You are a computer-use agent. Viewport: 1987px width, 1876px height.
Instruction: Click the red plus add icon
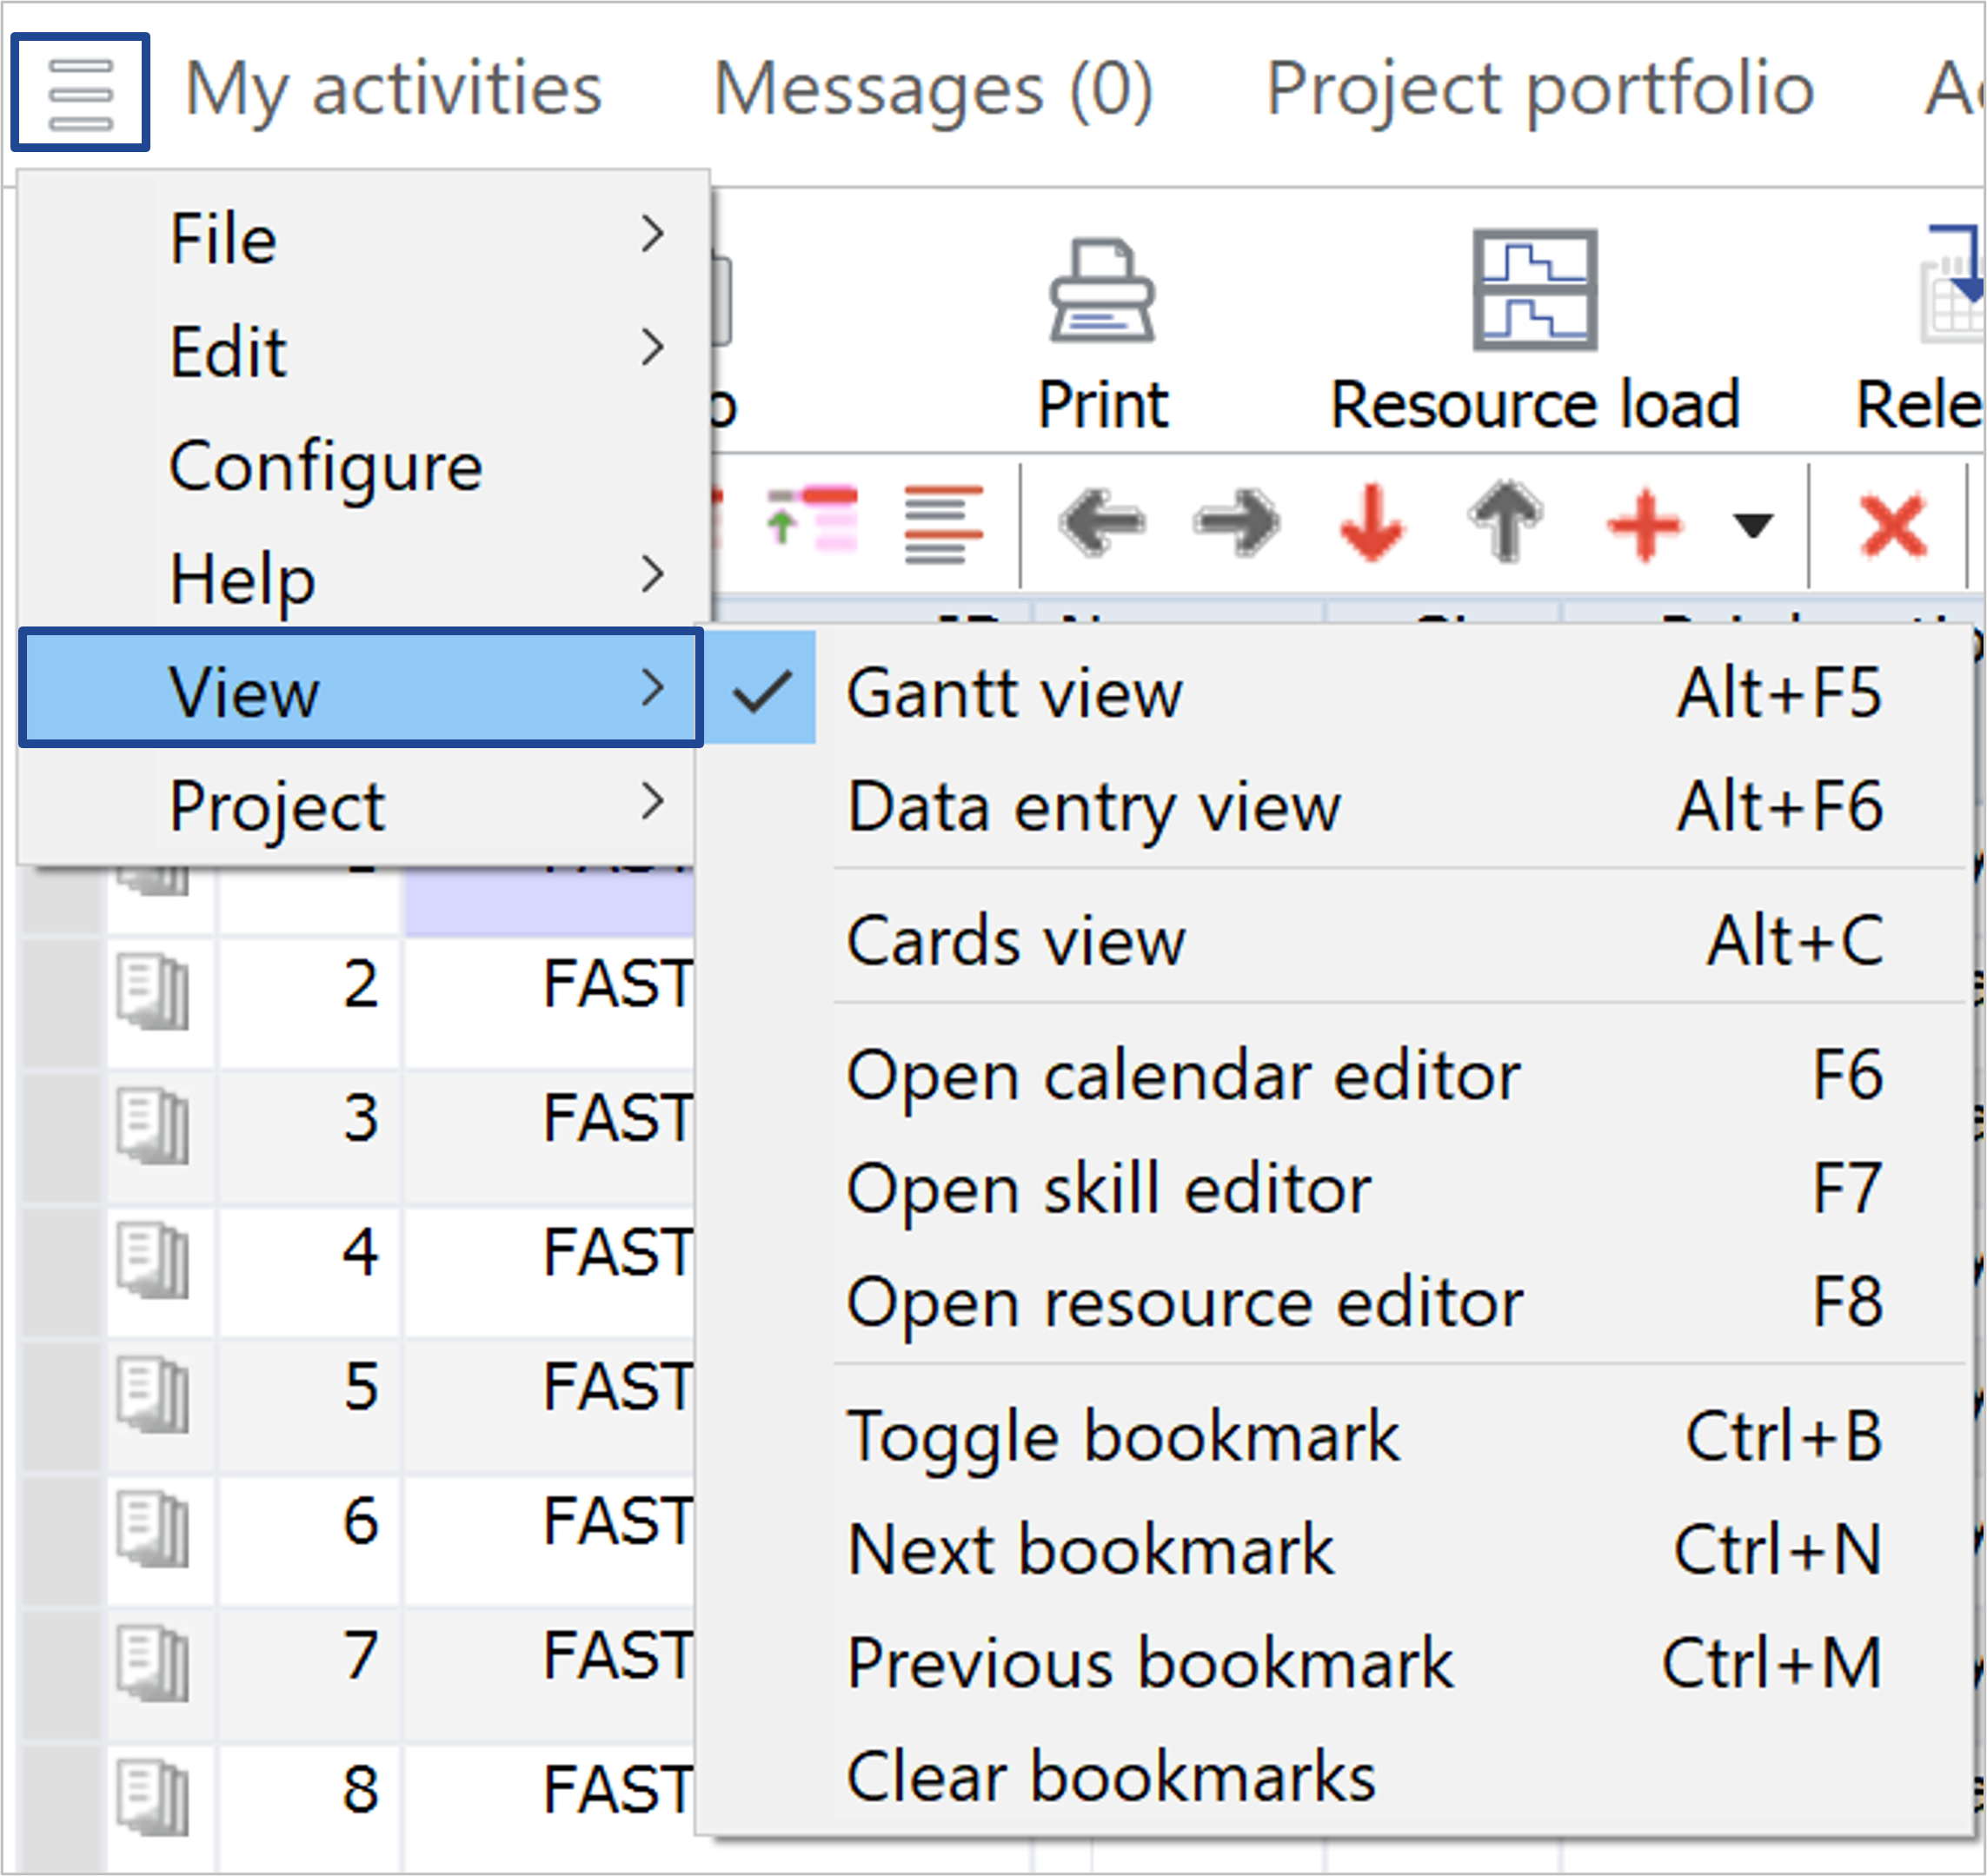click(1644, 524)
